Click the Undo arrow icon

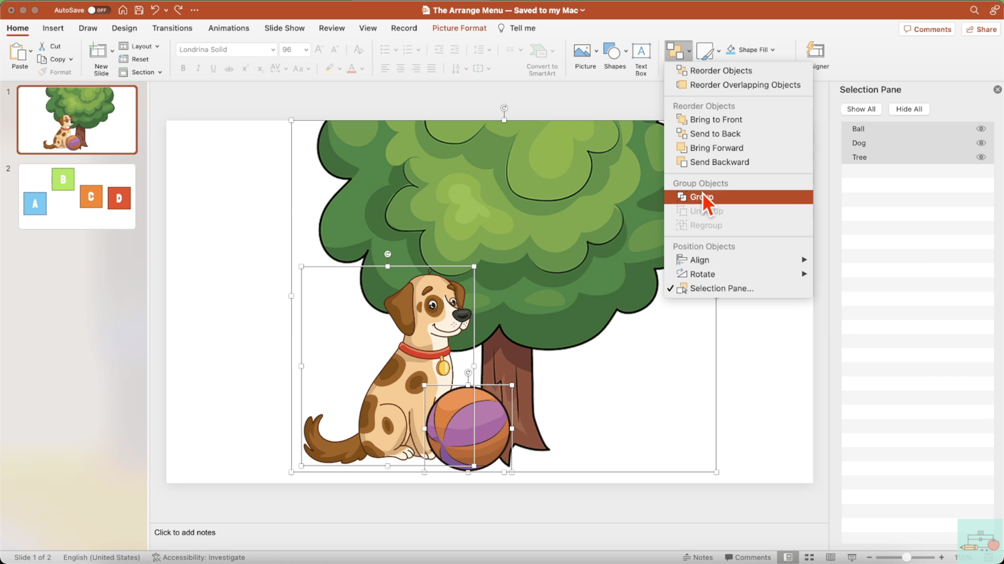click(155, 10)
